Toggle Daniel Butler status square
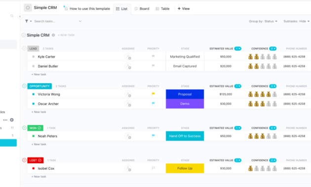 click(34, 66)
